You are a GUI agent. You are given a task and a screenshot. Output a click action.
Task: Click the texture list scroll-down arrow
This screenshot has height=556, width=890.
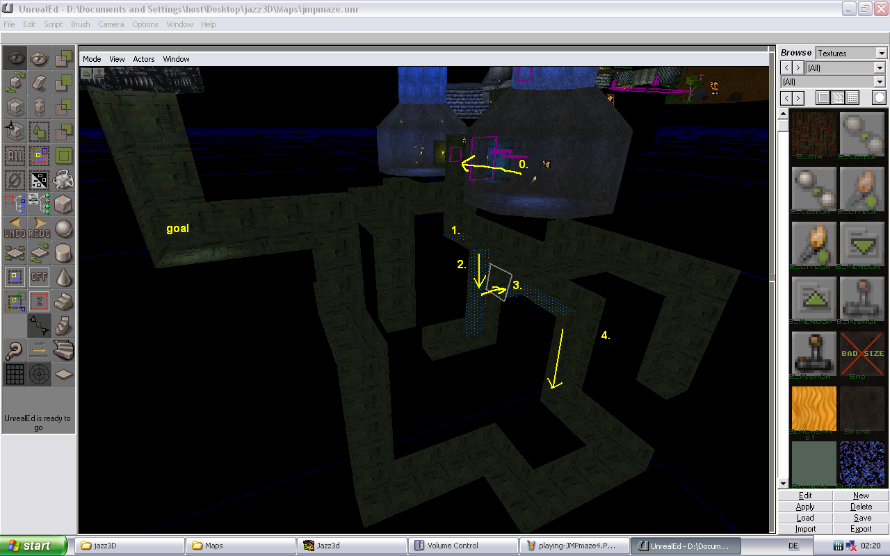click(784, 484)
